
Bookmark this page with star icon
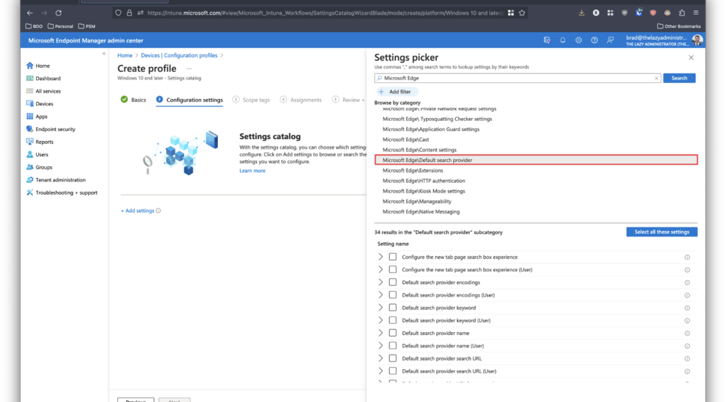coord(522,13)
